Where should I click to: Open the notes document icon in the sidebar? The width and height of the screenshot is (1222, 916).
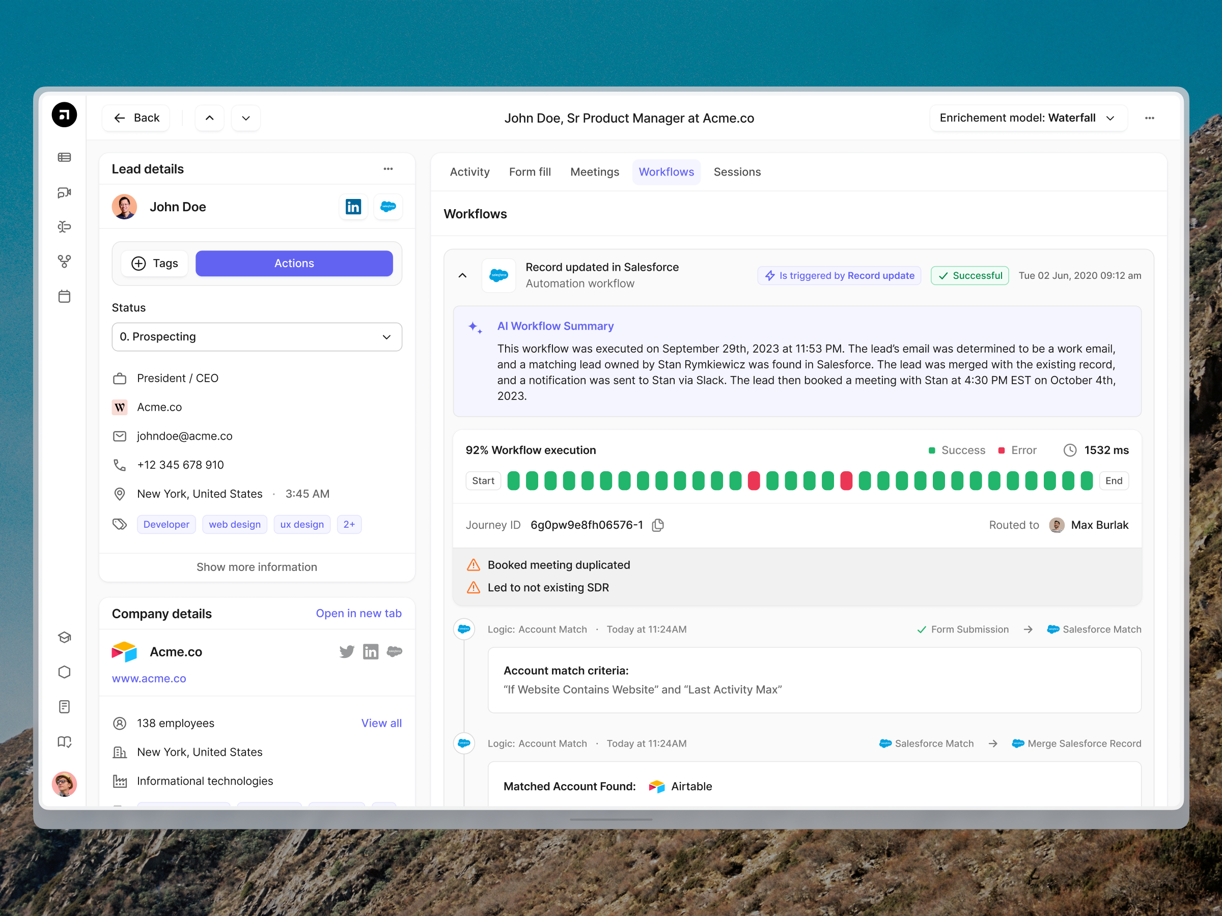coord(65,706)
